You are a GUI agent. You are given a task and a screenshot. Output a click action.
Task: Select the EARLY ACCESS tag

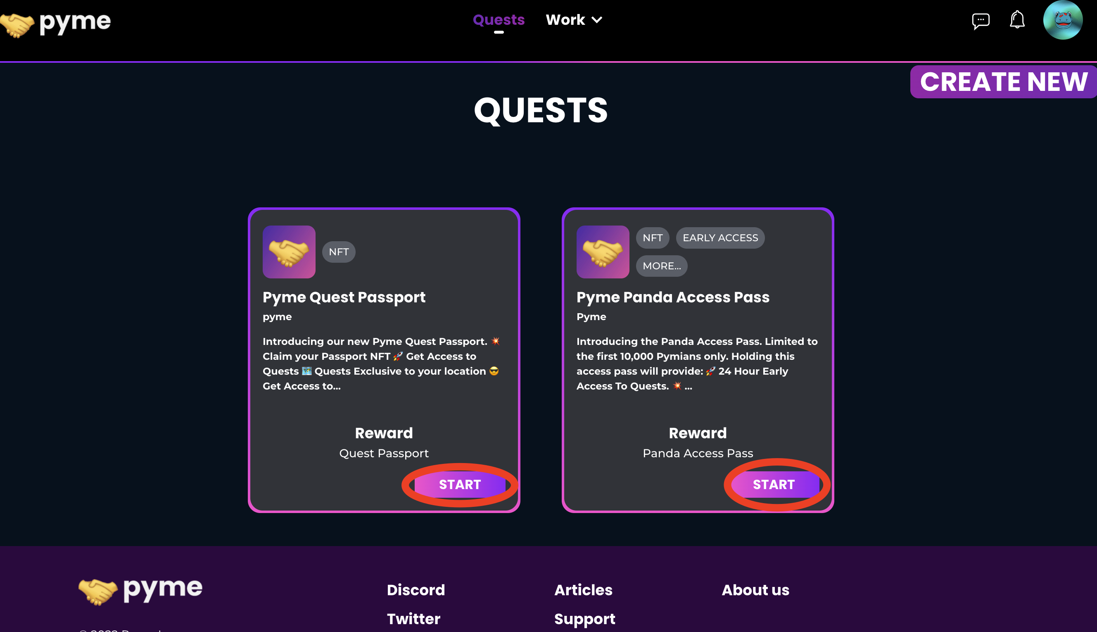(x=720, y=238)
